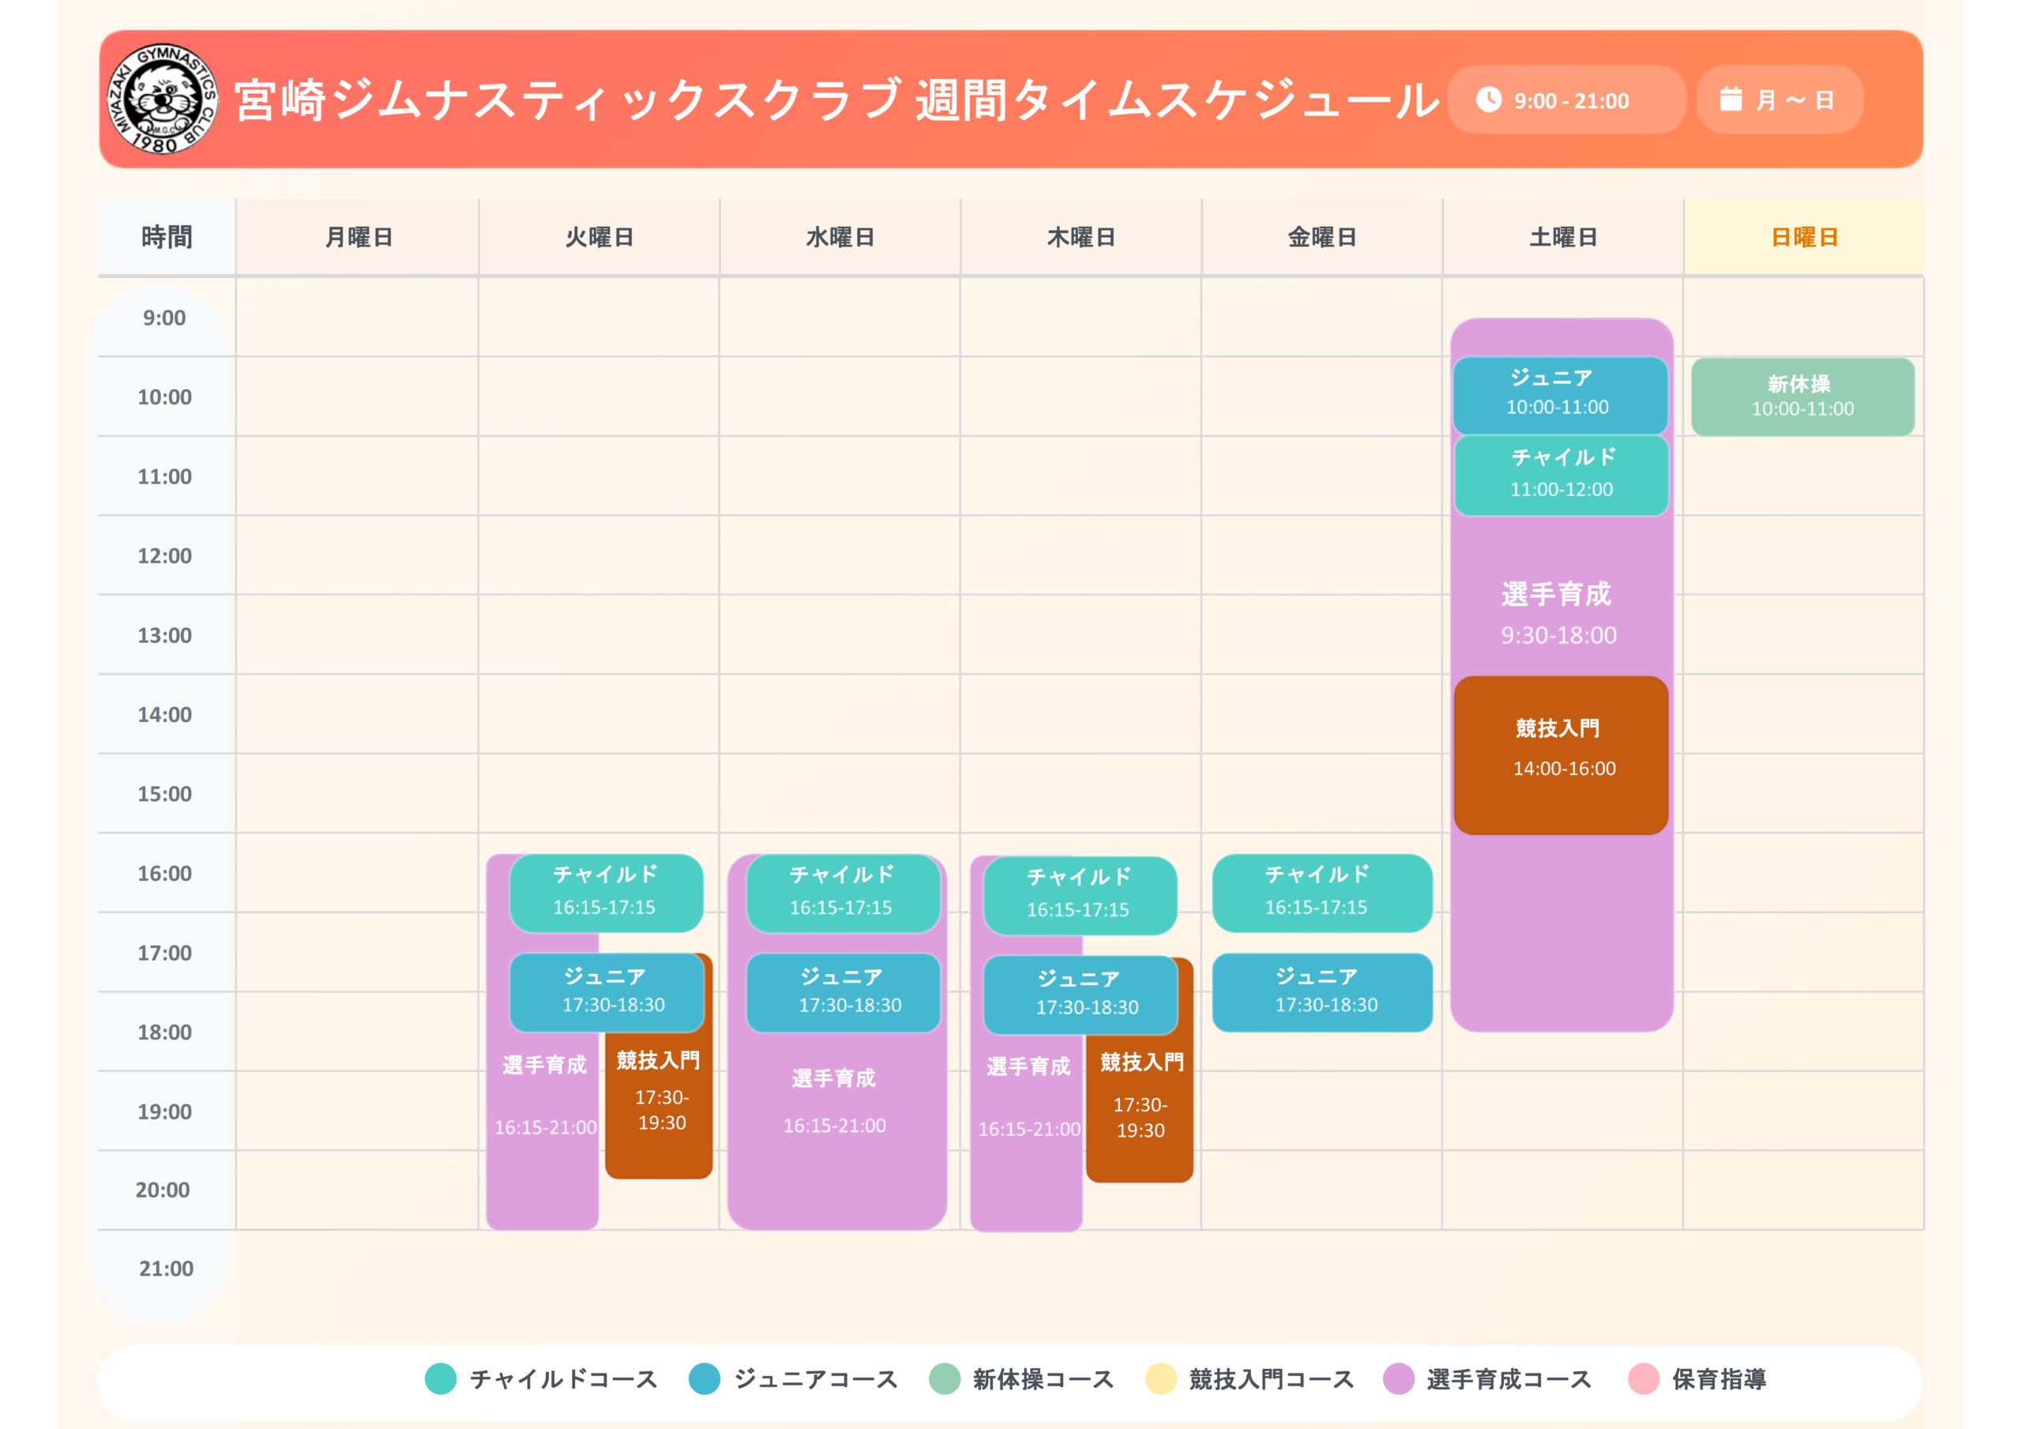The image size is (2022, 1429).
Task: Open Thursday チャイルド 16:15-17:15 block
Action: coord(1080,895)
